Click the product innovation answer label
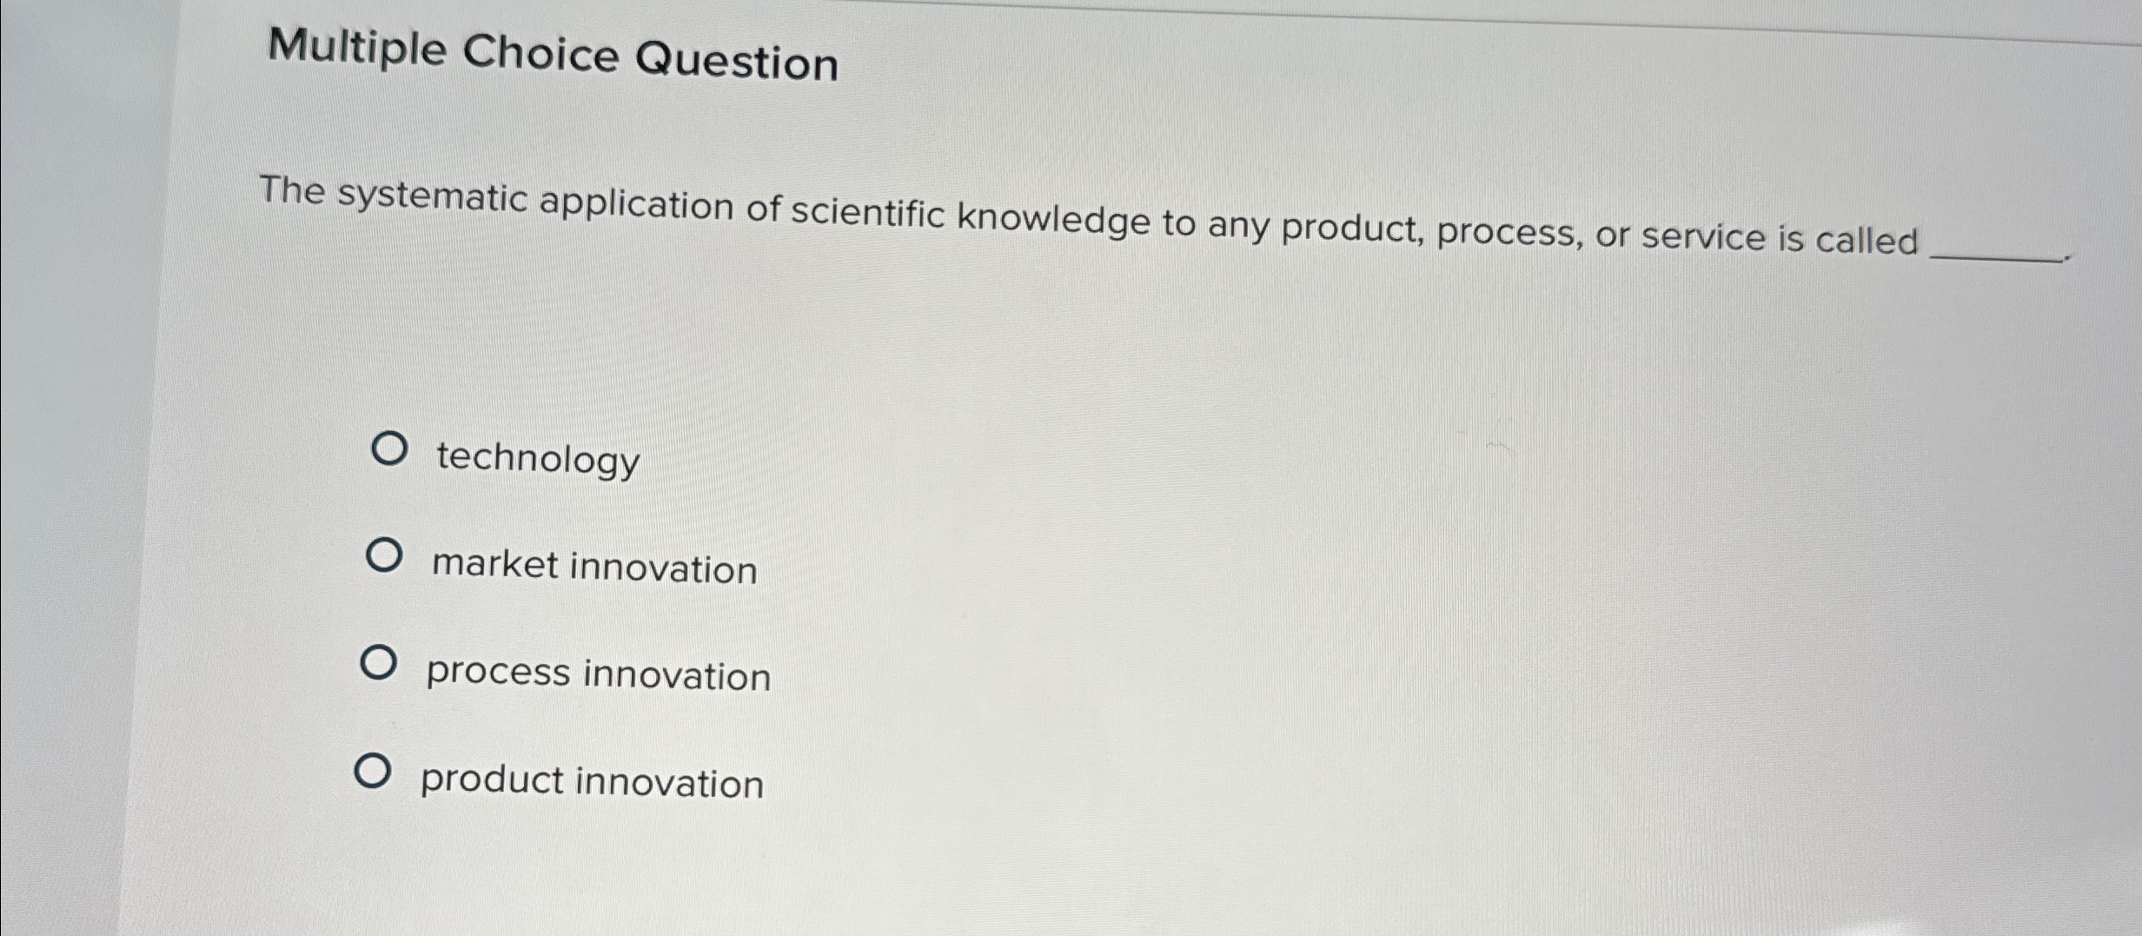2142x936 pixels. 591,782
